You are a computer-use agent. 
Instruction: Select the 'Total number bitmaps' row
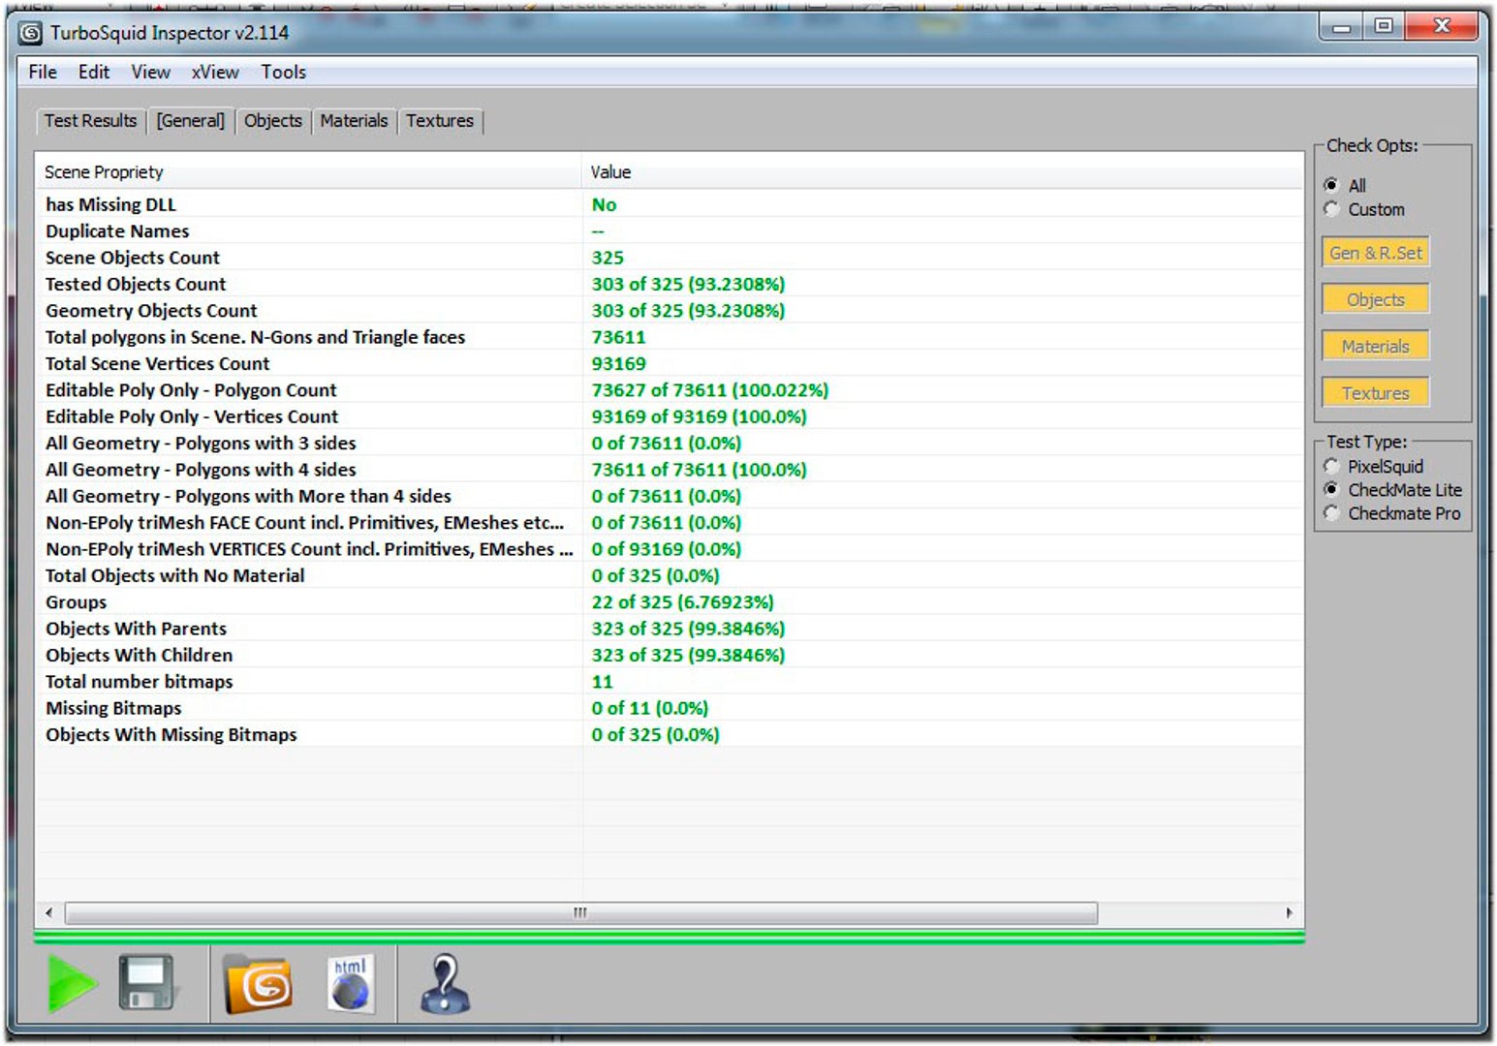coord(669,681)
